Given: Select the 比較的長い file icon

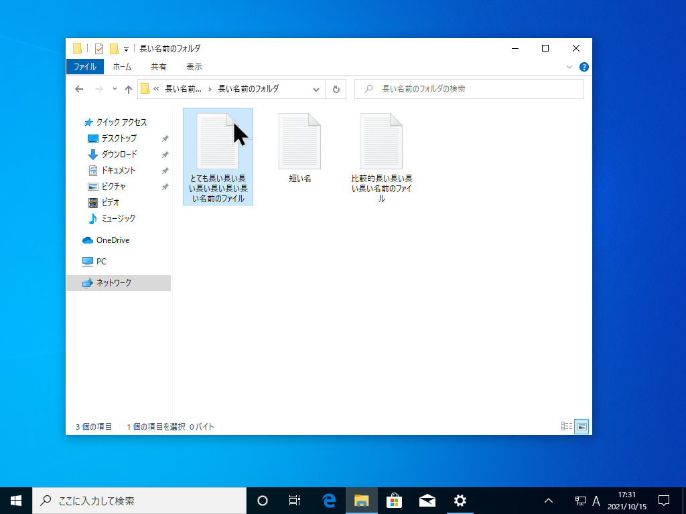Looking at the screenshot, I should click(x=381, y=141).
